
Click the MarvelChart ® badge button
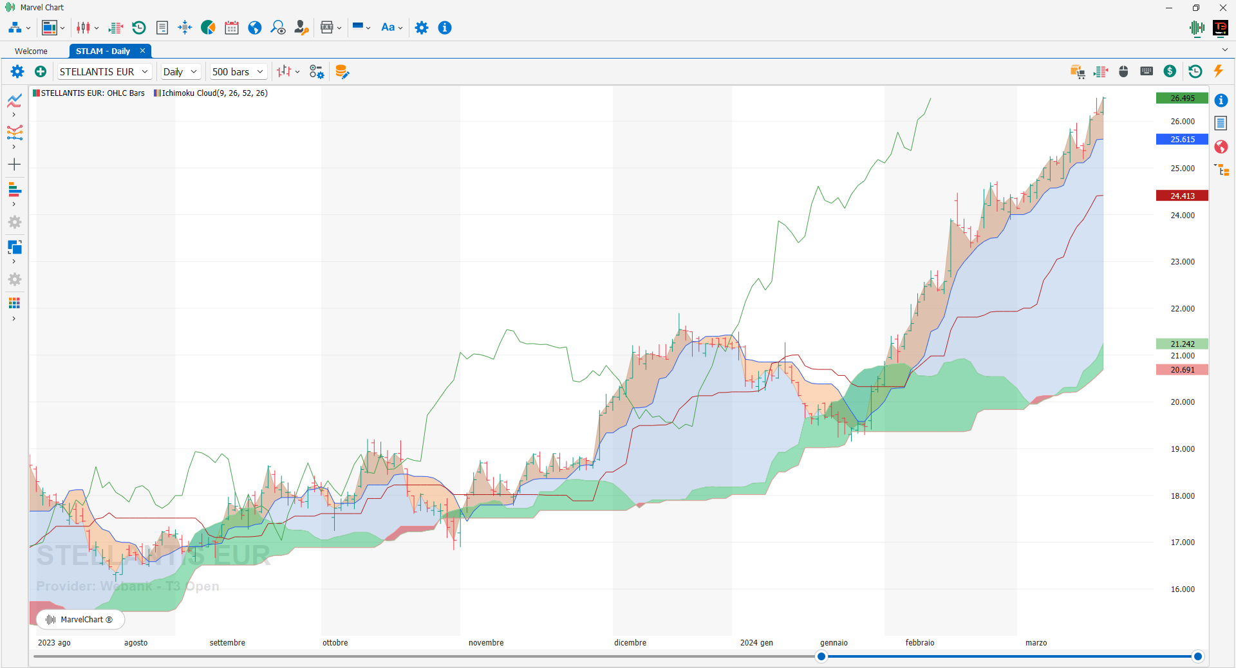80,620
